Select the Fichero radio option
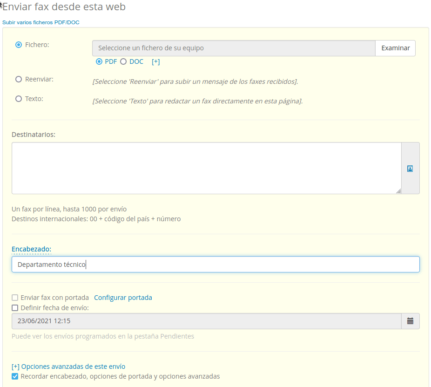Image resolution: width=431 pixels, height=387 pixels. click(x=19, y=45)
